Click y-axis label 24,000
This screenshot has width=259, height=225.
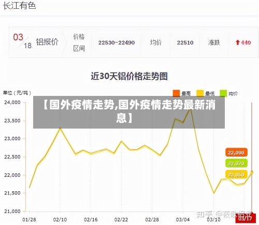(x=12, y=103)
